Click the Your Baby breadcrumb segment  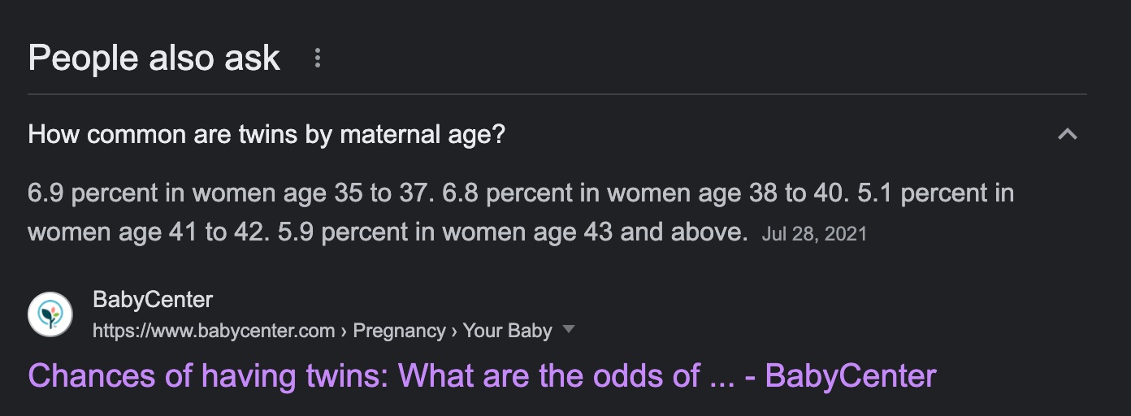pyautogui.click(x=507, y=331)
